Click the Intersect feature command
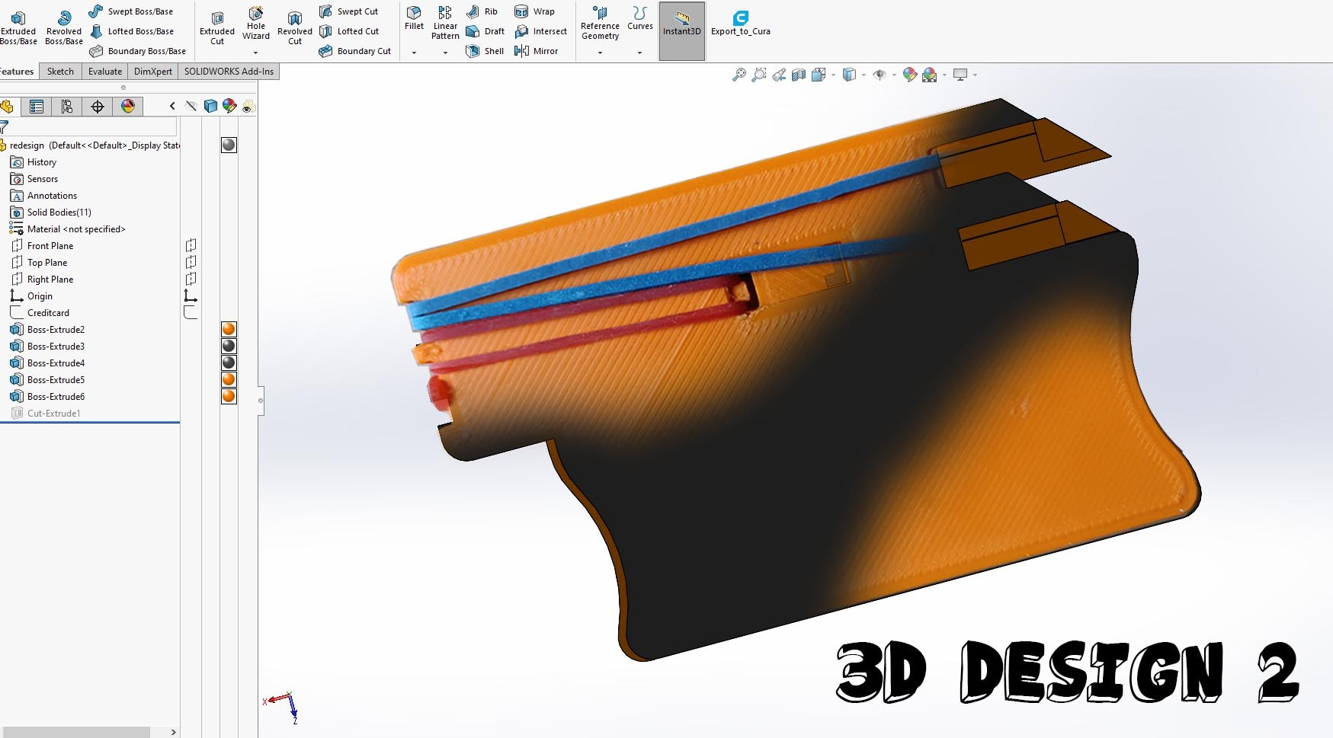The image size is (1333, 738). click(x=541, y=31)
